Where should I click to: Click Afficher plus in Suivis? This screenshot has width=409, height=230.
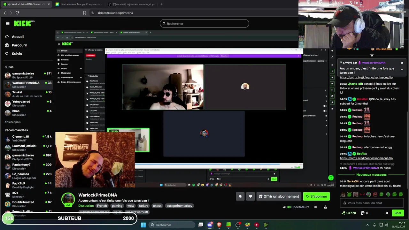click(x=12, y=122)
